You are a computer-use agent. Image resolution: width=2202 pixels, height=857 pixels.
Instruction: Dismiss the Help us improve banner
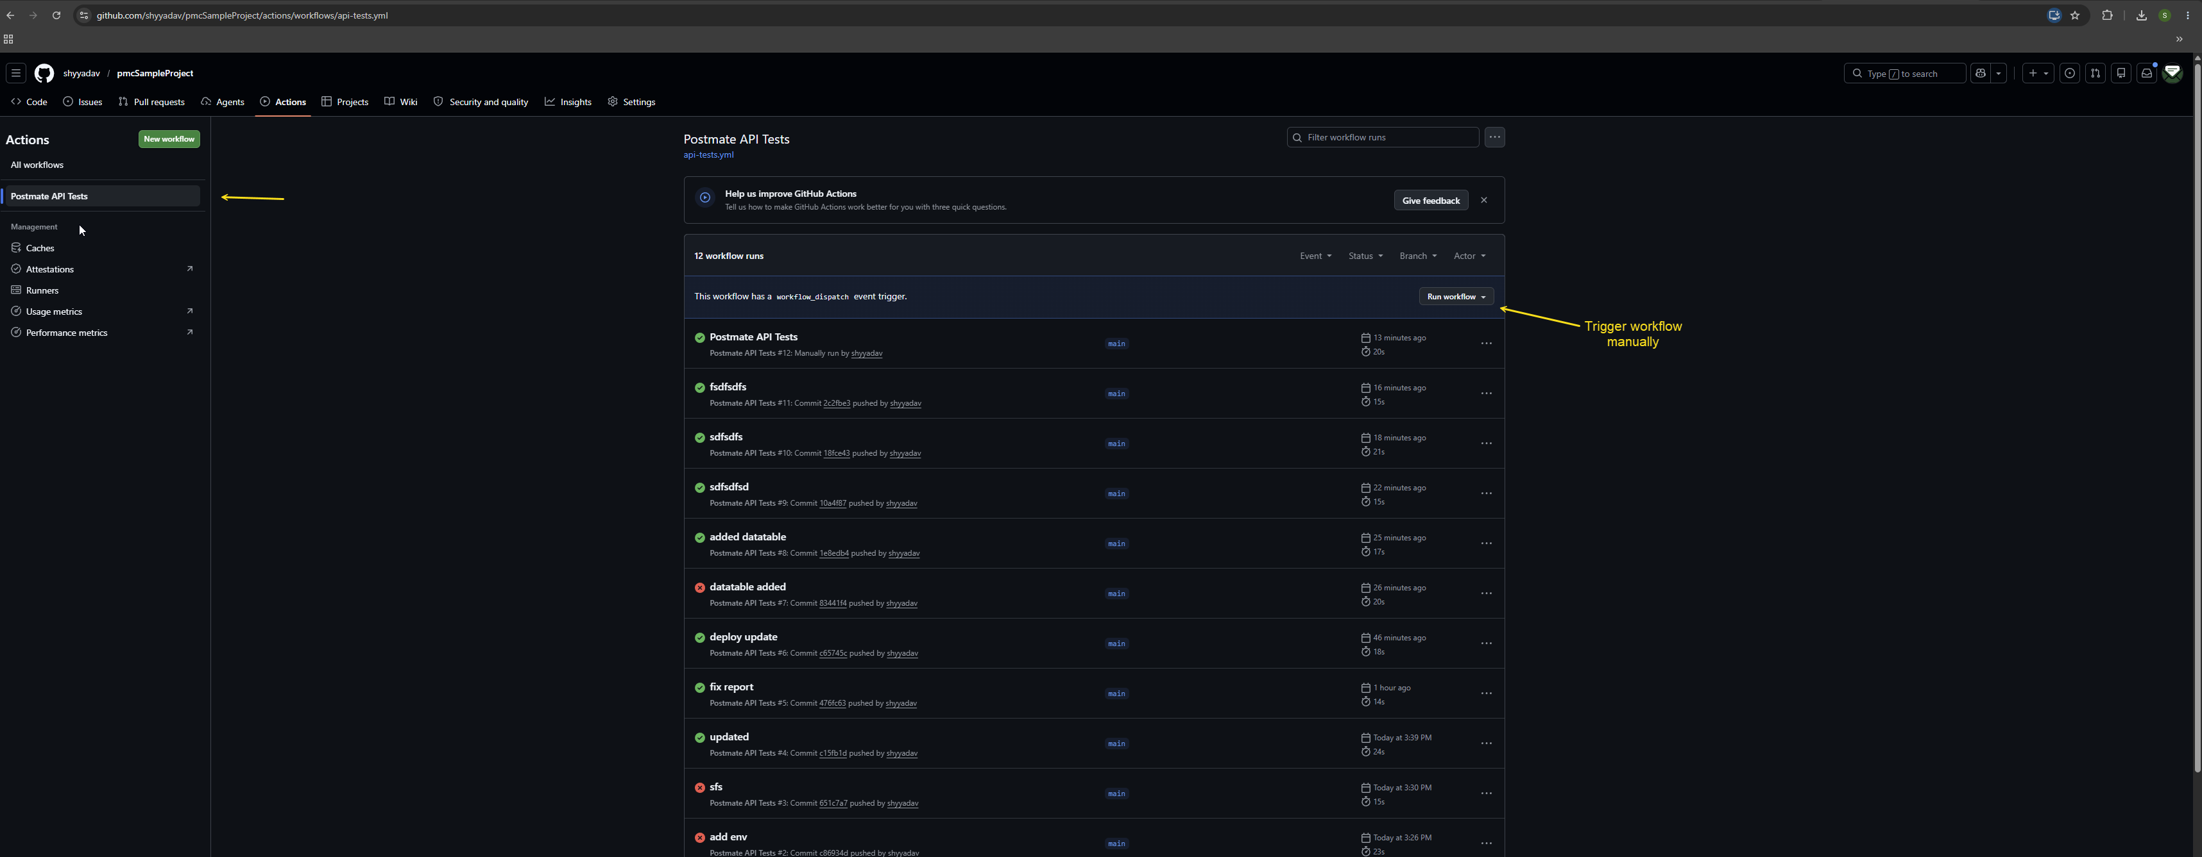1484,201
